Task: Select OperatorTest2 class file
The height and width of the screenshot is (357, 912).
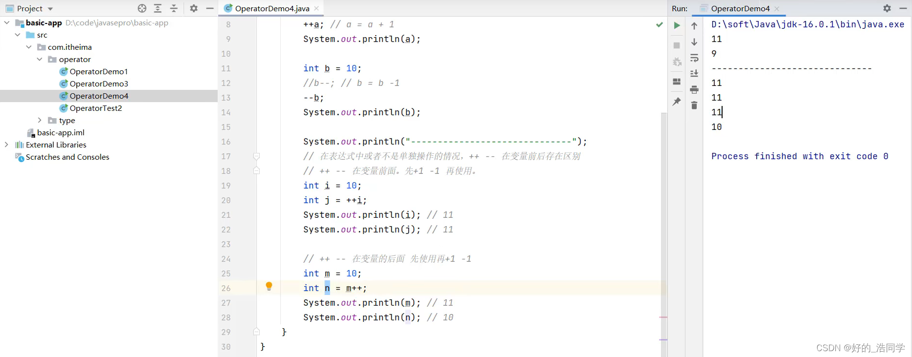Action: 96,108
